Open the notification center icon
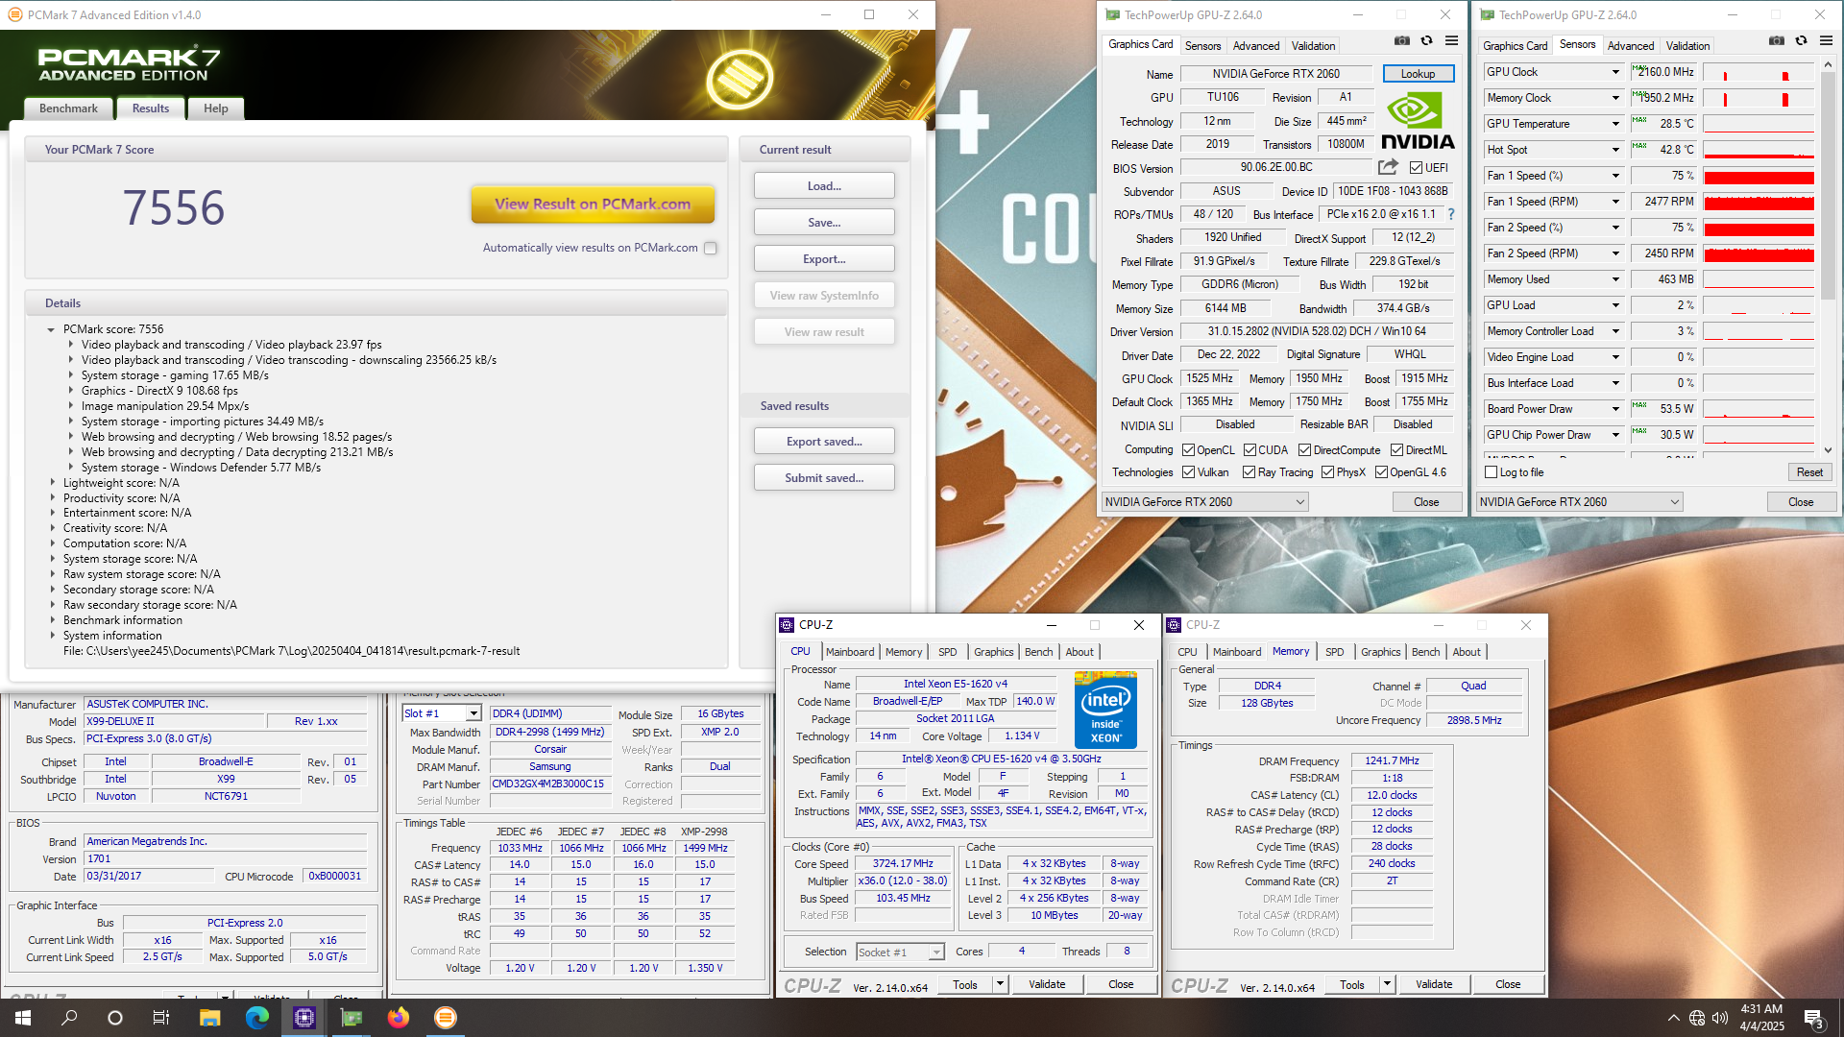Screen dimensions: 1844x1037 (1814, 1018)
